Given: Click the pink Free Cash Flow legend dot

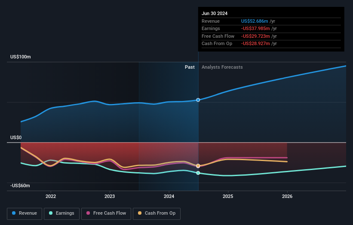Looking at the screenshot, I should coord(88,213).
